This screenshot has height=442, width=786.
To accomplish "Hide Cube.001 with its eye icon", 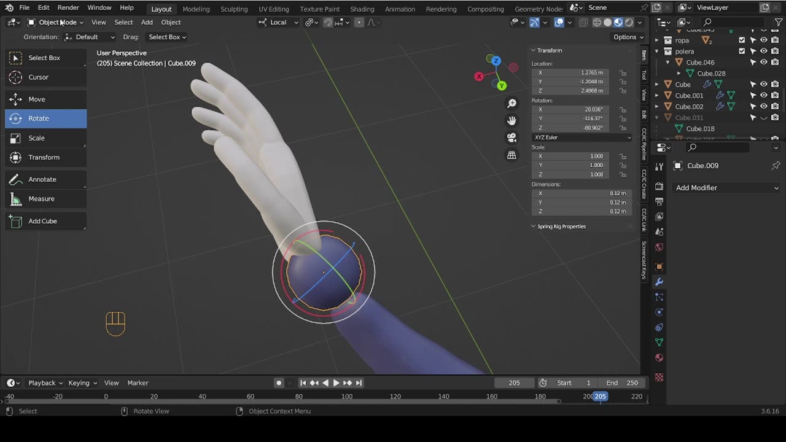I will pos(764,96).
